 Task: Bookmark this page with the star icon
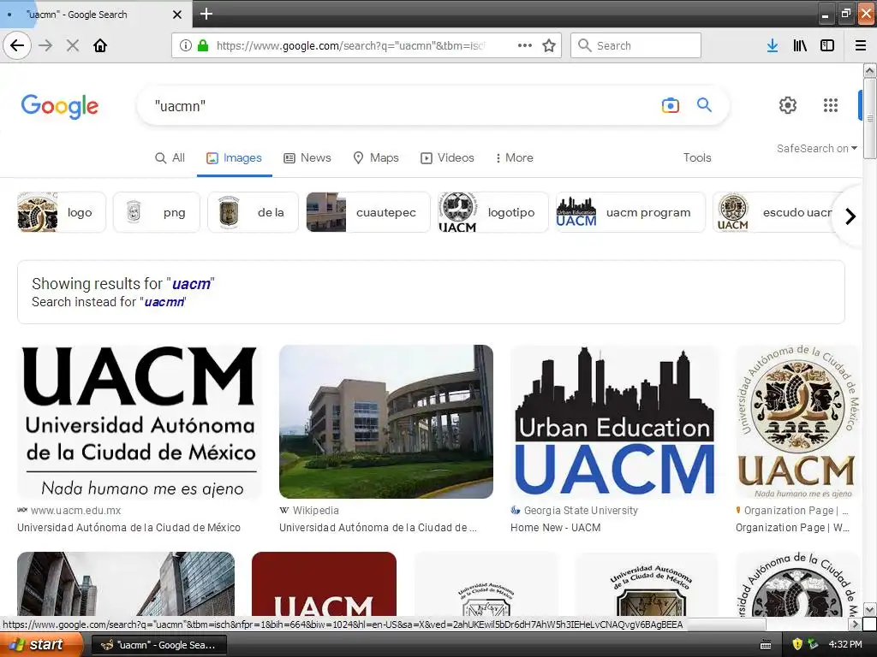pos(549,45)
